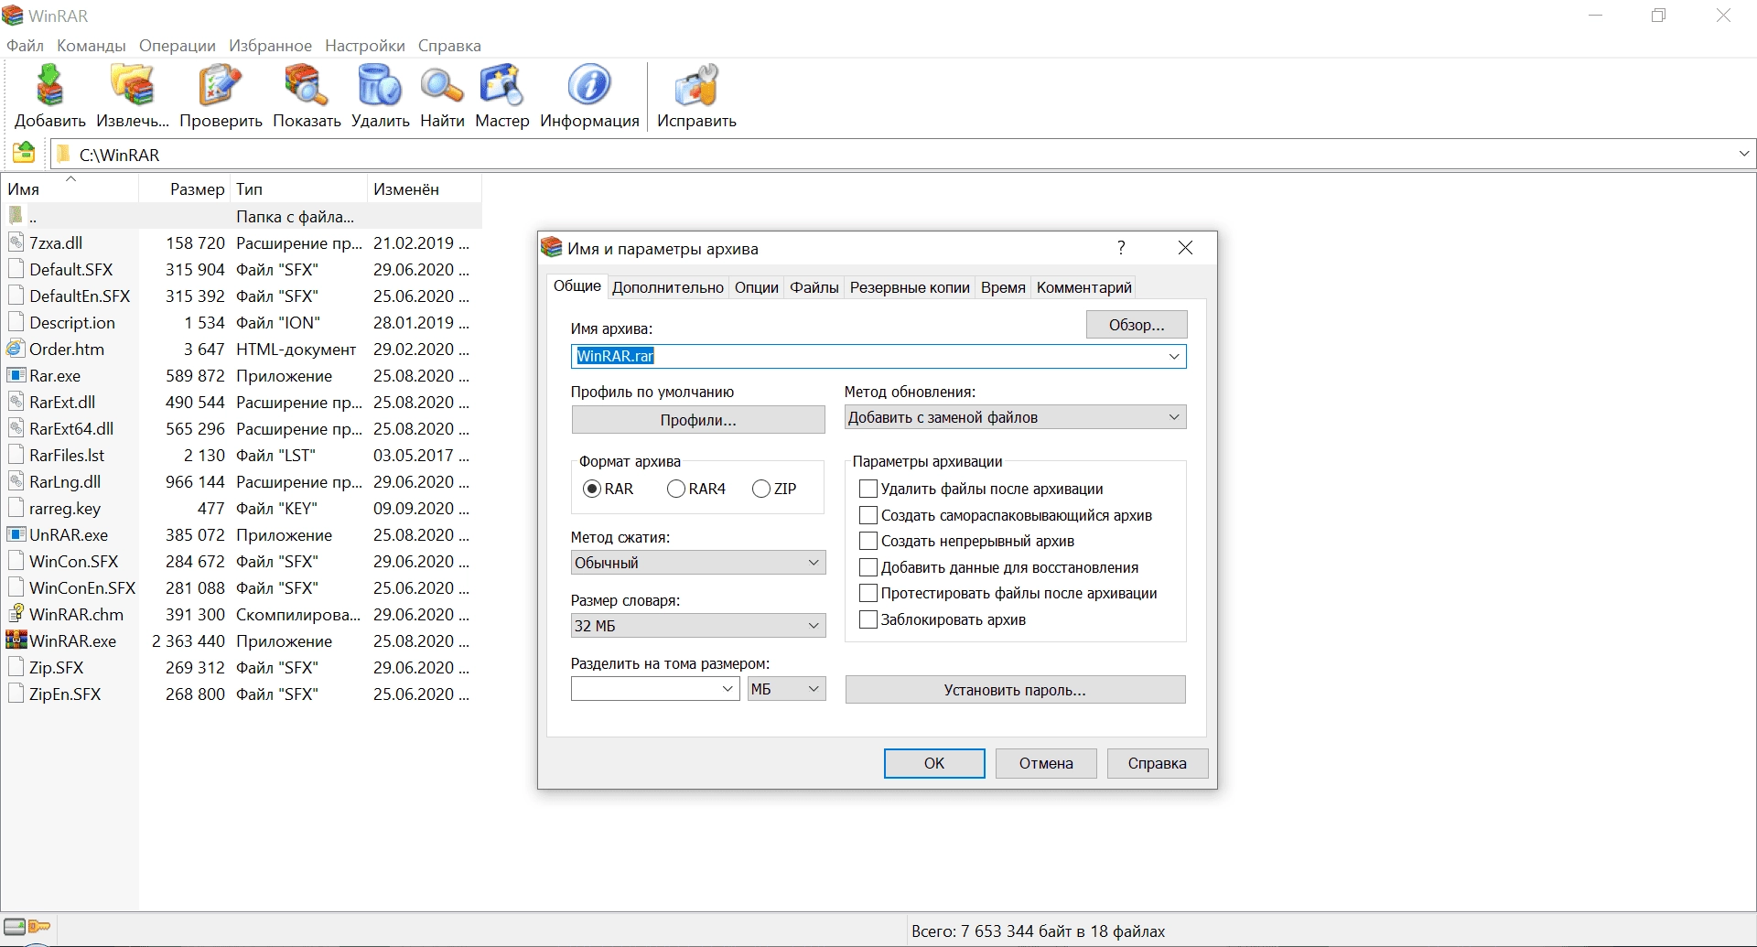Viewport: 1757px width, 947px height.
Task: Switch to the Время tab
Action: [x=1003, y=287]
